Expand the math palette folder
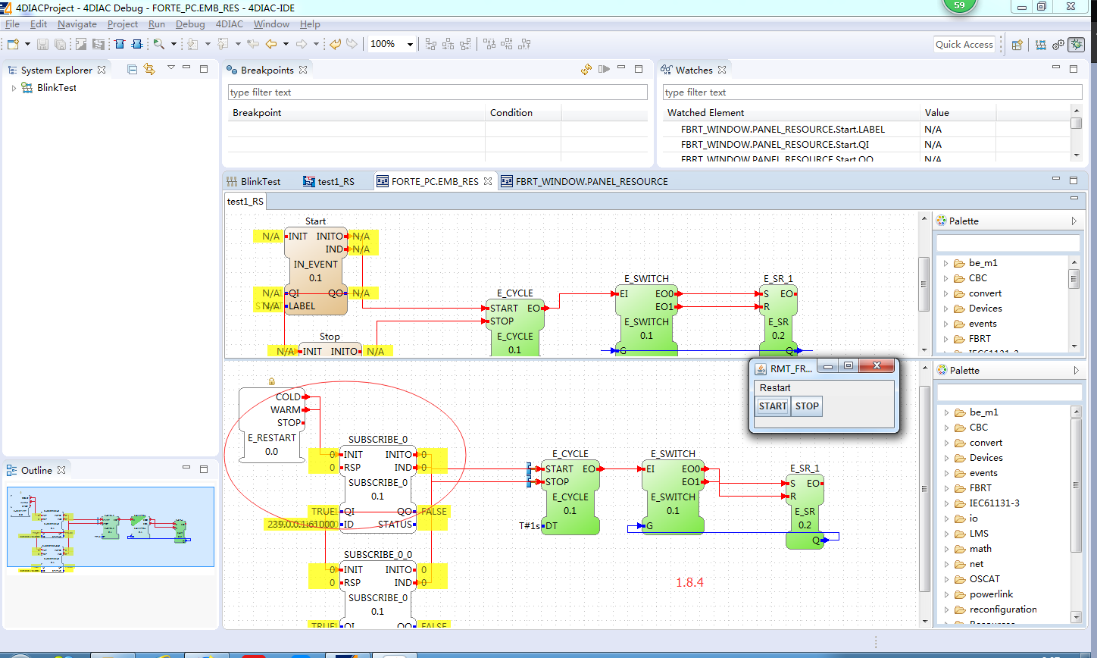1097x658 pixels. [945, 549]
